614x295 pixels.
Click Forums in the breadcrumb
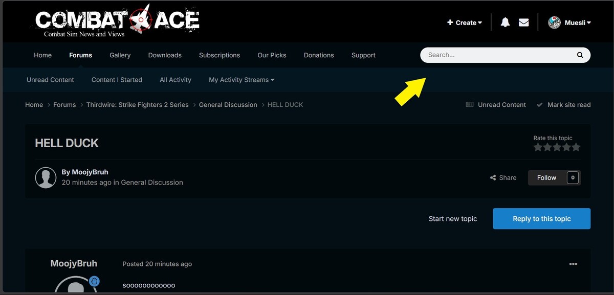click(x=64, y=105)
